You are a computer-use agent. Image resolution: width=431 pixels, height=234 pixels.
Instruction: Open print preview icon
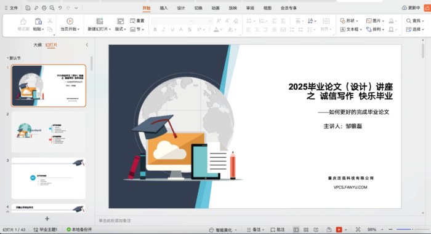pyautogui.click(x=52, y=8)
